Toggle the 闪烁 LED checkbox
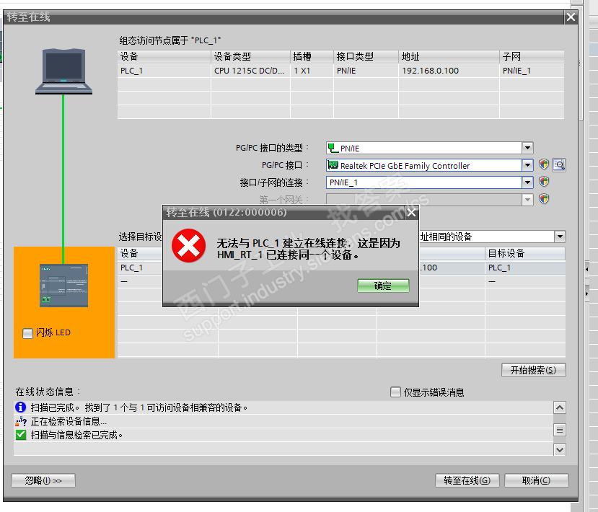 tap(27, 333)
